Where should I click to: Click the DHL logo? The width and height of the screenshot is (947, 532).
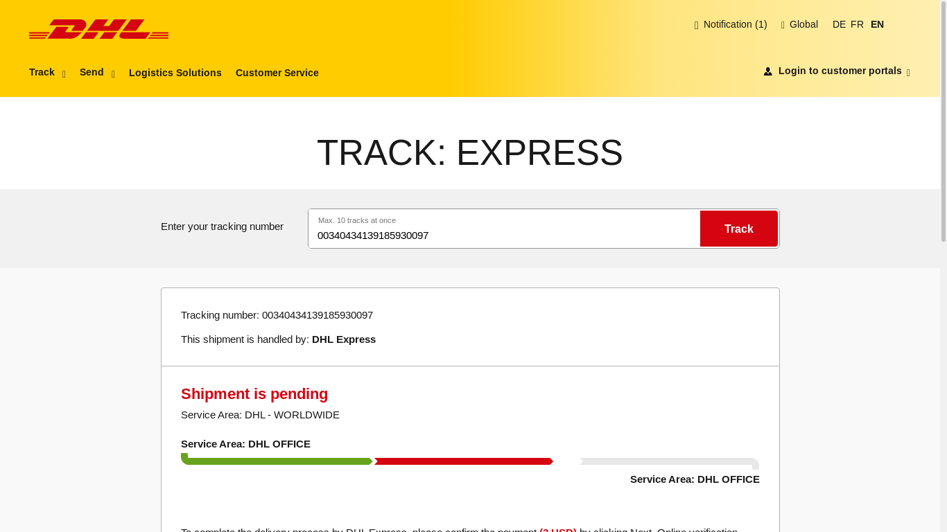(98, 29)
